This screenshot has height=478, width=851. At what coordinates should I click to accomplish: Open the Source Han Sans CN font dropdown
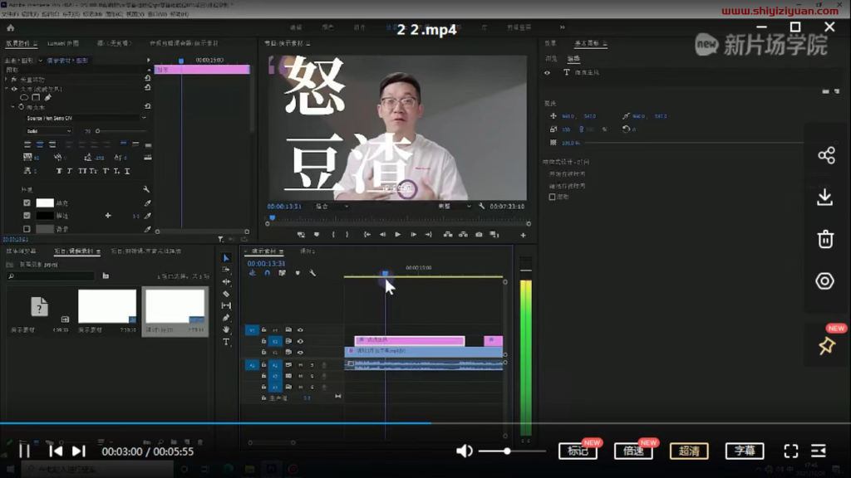pyautogui.click(x=82, y=118)
